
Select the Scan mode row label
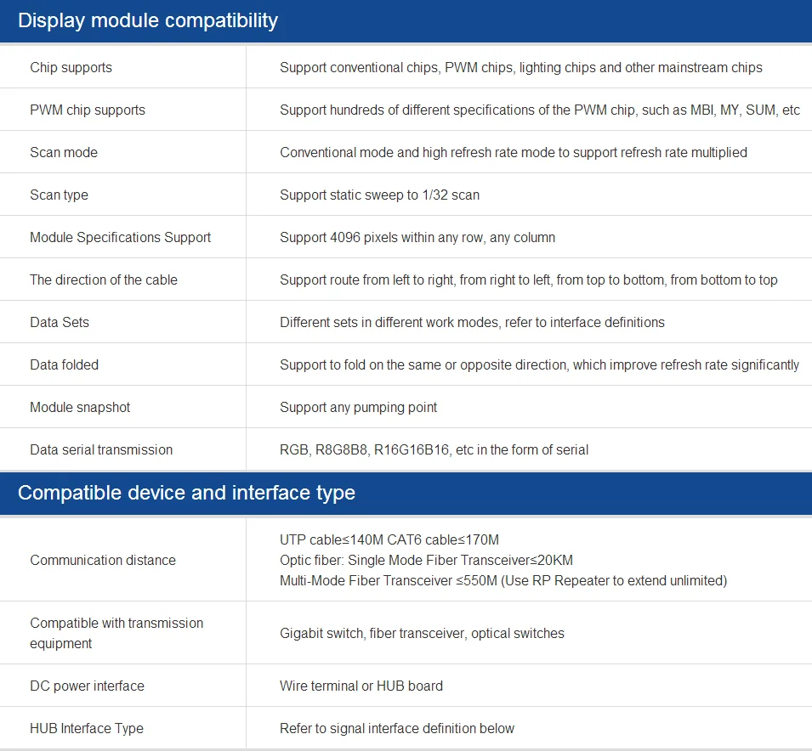click(64, 153)
